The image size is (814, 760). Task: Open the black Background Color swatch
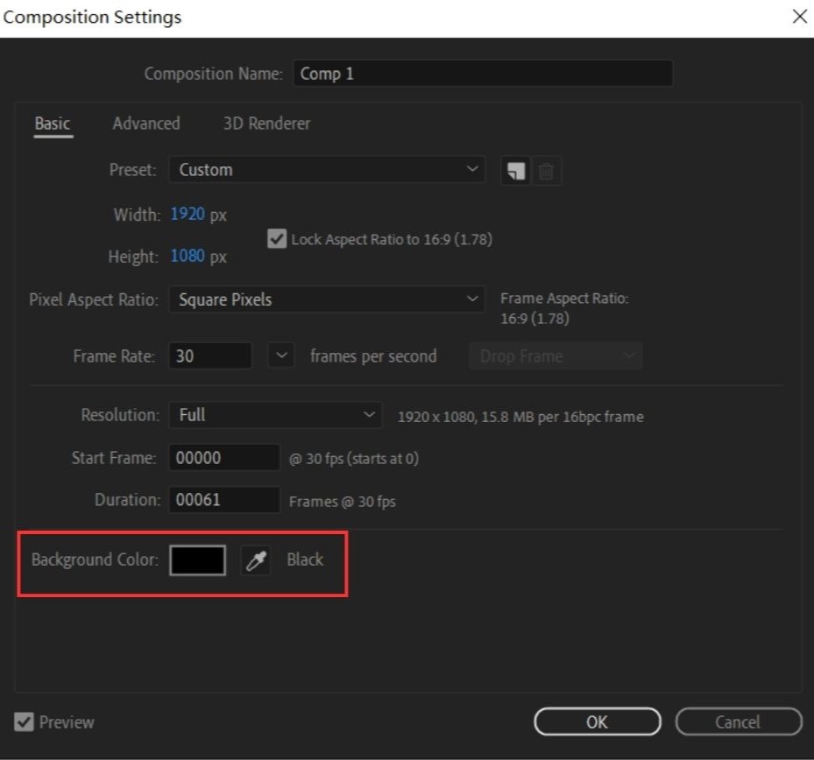point(197,560)
